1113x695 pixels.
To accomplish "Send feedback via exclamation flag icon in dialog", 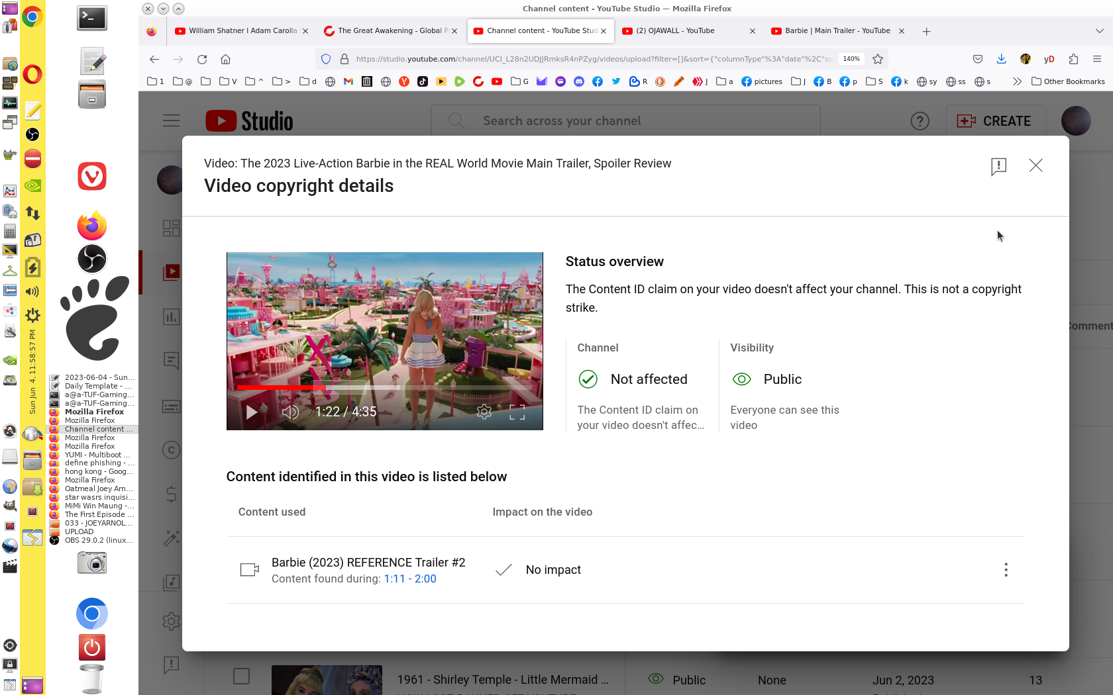I will pos(998,166).
